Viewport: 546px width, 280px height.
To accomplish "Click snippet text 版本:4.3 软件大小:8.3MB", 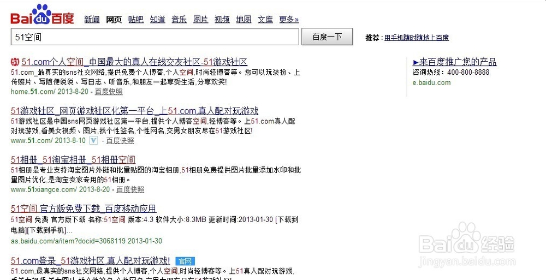I will [167, 220].
